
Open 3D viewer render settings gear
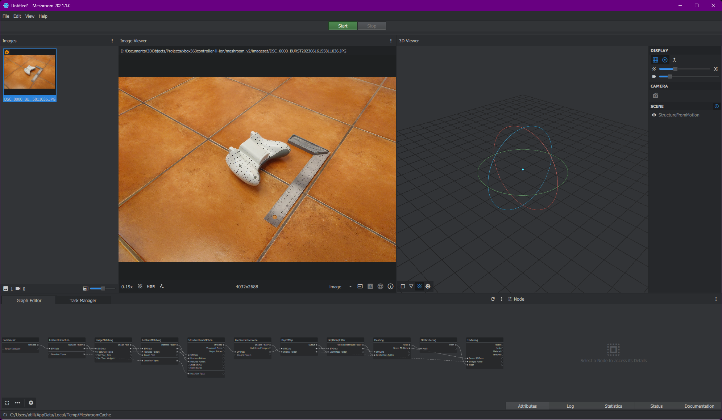click(x=428, y=287)
